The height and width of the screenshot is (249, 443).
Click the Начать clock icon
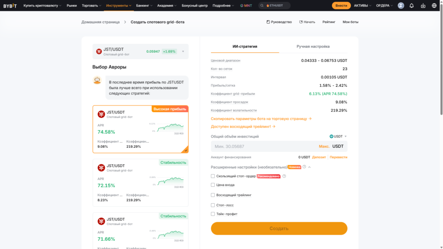(301, 21)
